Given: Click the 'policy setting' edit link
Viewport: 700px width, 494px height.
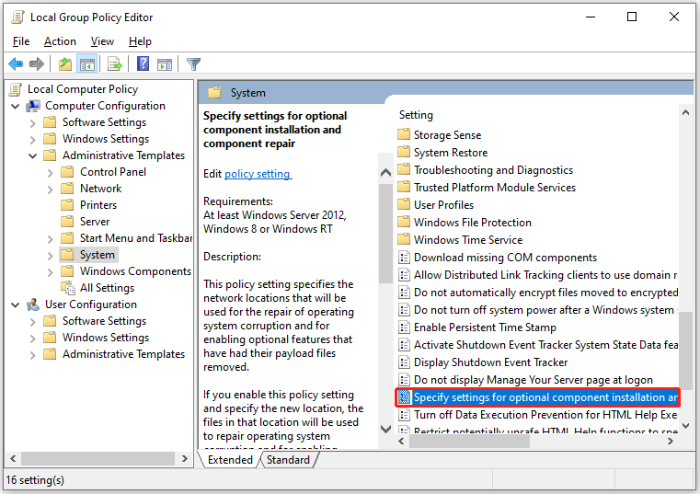Looking at the screenshot, I should pyautogui.click(x=258, y=174).
